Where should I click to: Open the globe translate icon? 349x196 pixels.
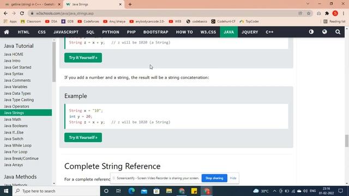(x=324, y=32)
